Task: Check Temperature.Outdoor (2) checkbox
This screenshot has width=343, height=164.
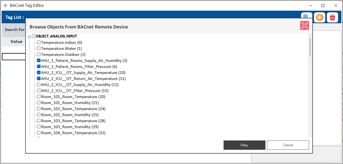Action: coord(39,54)
